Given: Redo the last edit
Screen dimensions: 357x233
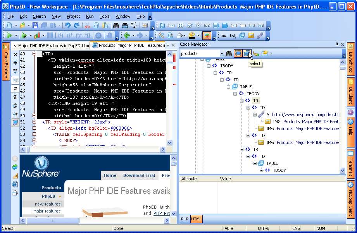Looking at the screenshot, I should (77, 26).
